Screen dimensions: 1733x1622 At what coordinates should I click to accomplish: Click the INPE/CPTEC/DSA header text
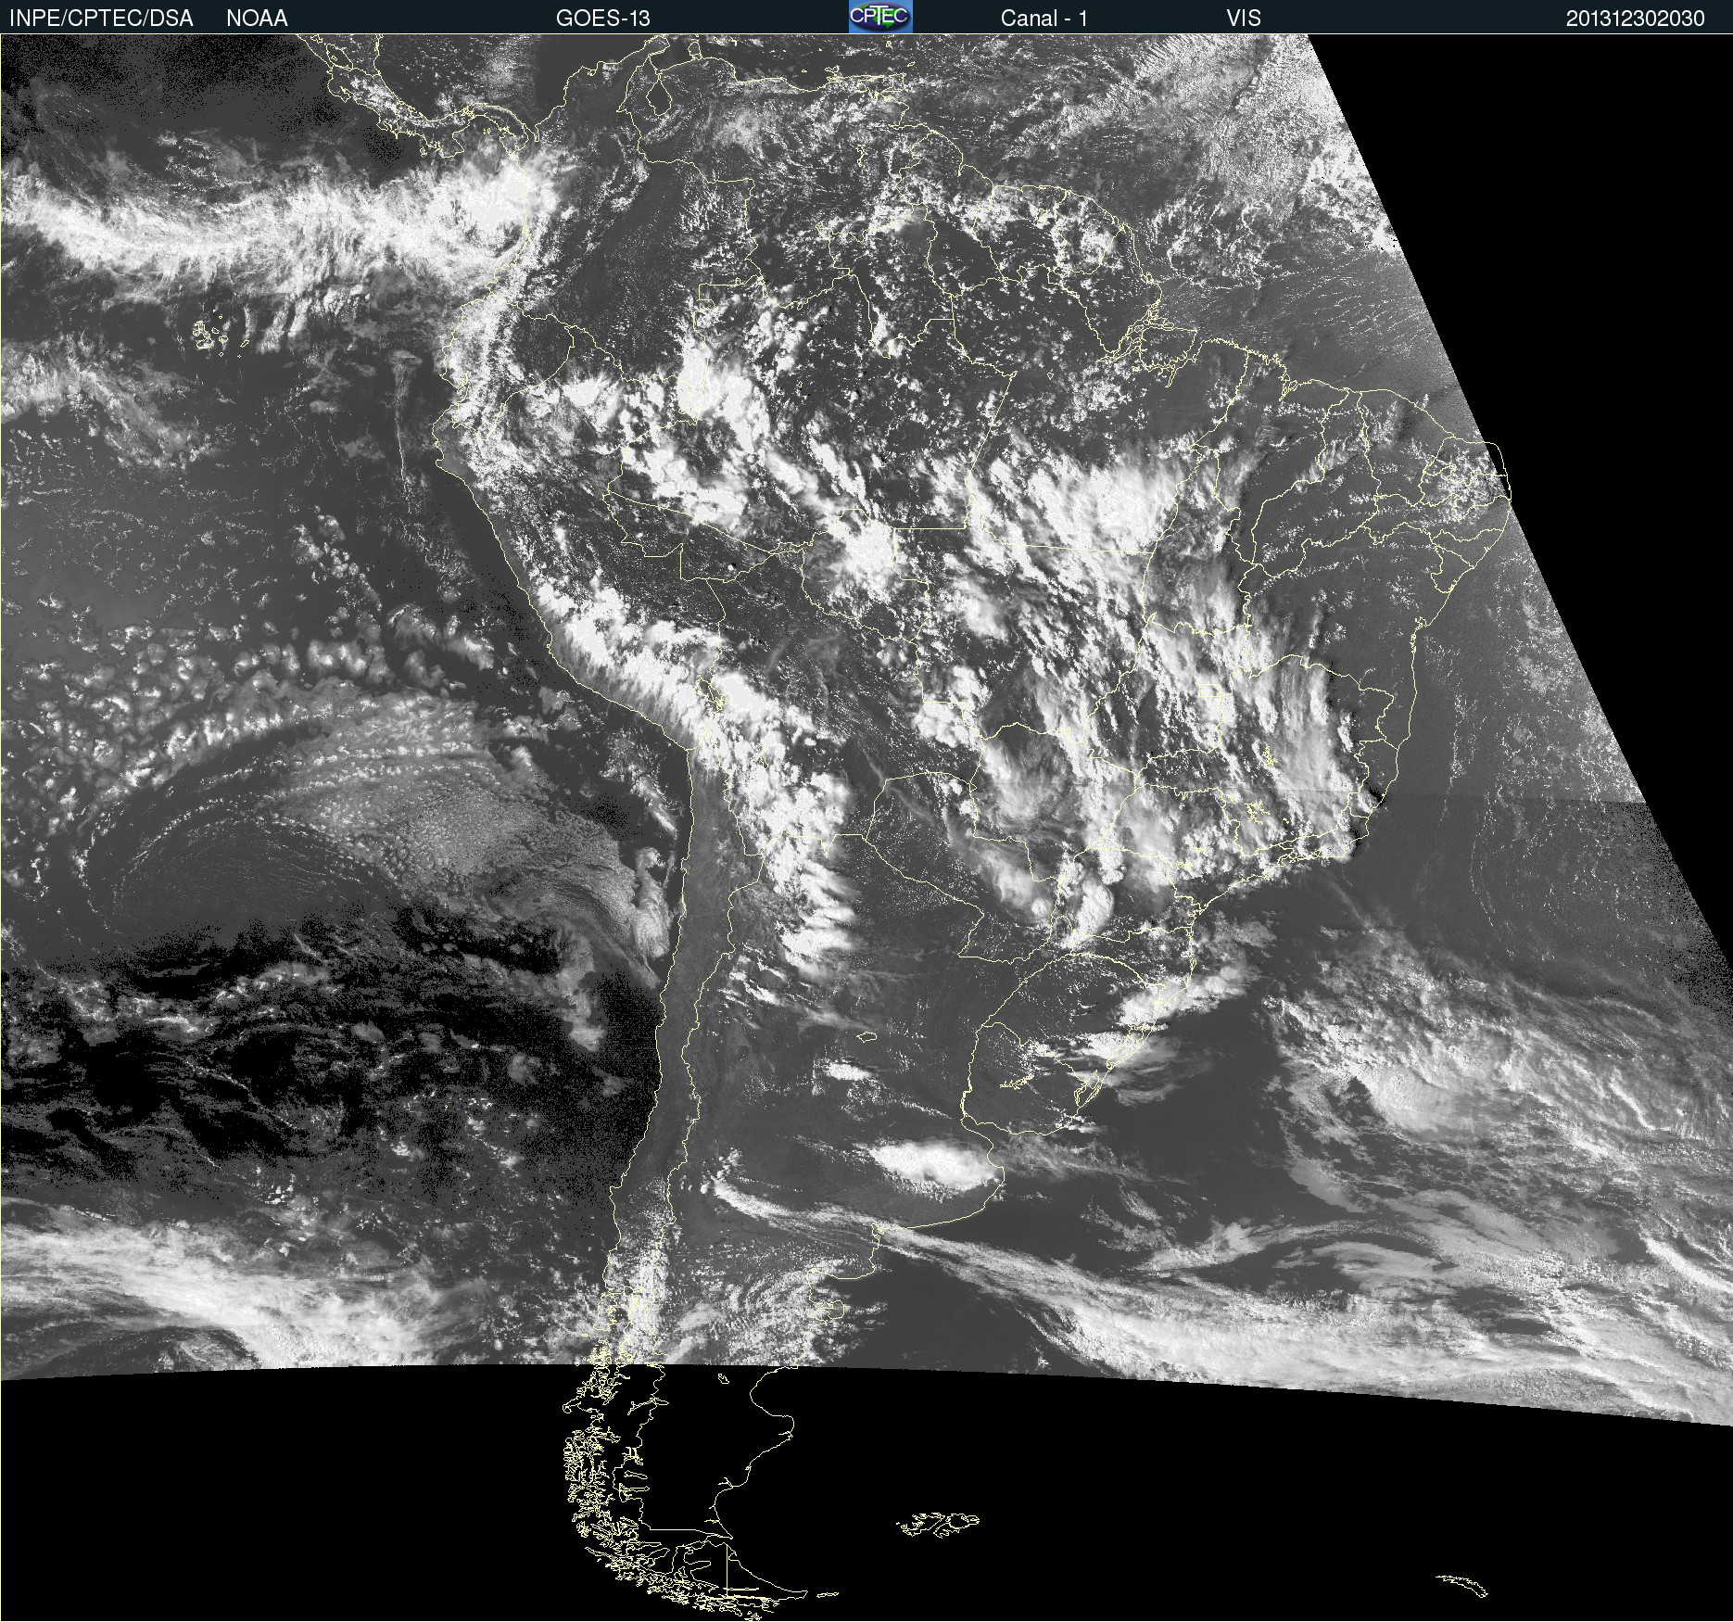(101, 18)
